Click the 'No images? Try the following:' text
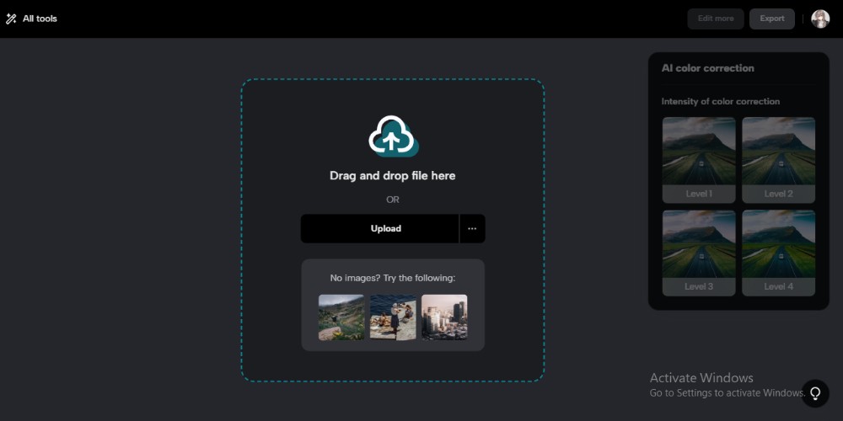 click(x=393, y=278)
